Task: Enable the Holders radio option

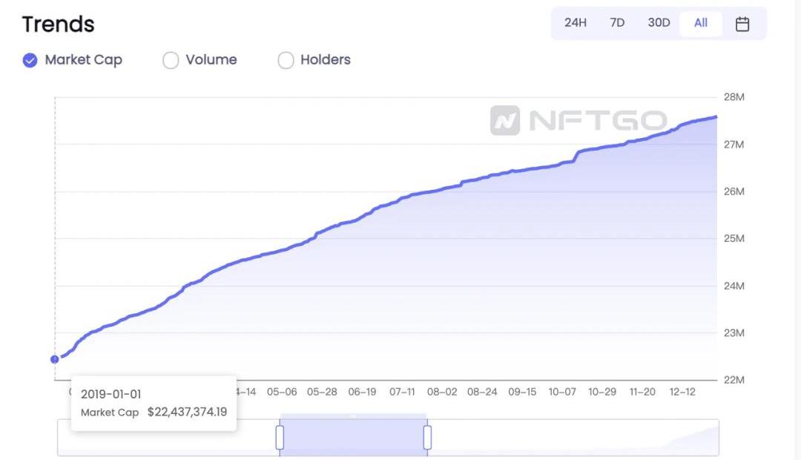Action: click(x=286, y=60)
